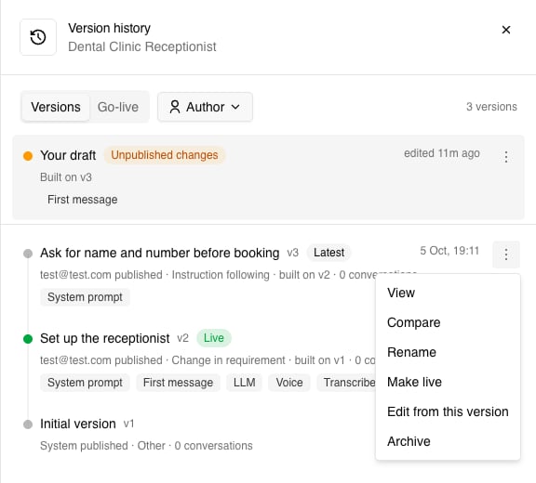
Task: Click the 'Version history' title
Action: (x=110, y=28)
